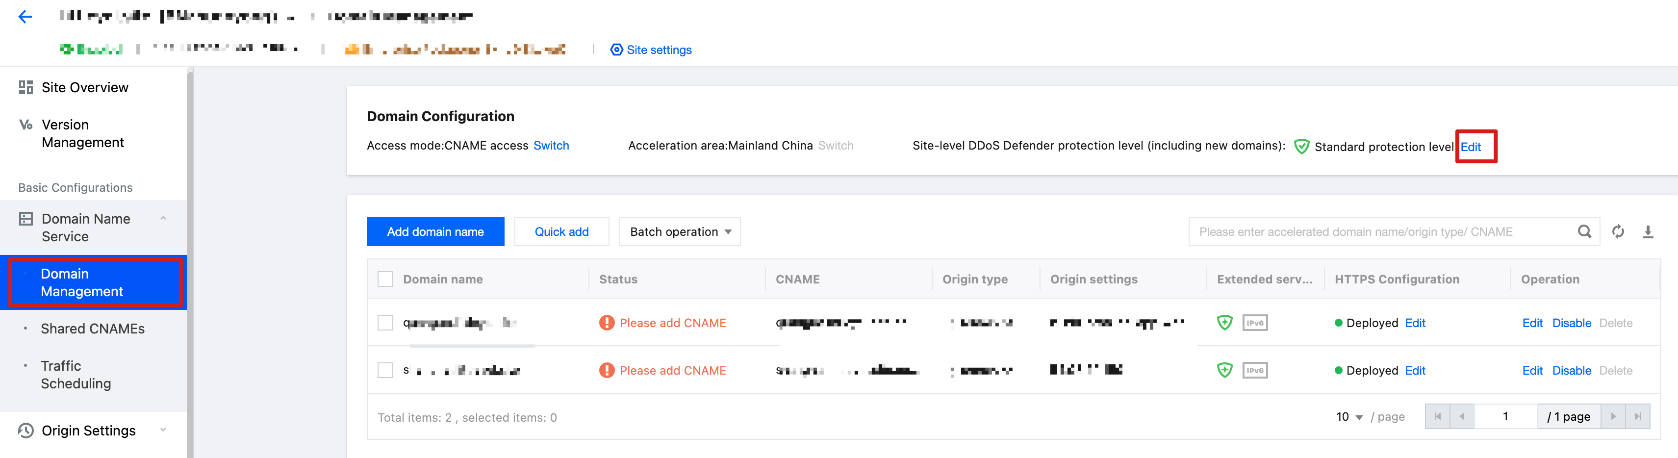Viewport: 1678px width, 458px height.
Task: Go to the next page arrow
Action: point(1613,416)
